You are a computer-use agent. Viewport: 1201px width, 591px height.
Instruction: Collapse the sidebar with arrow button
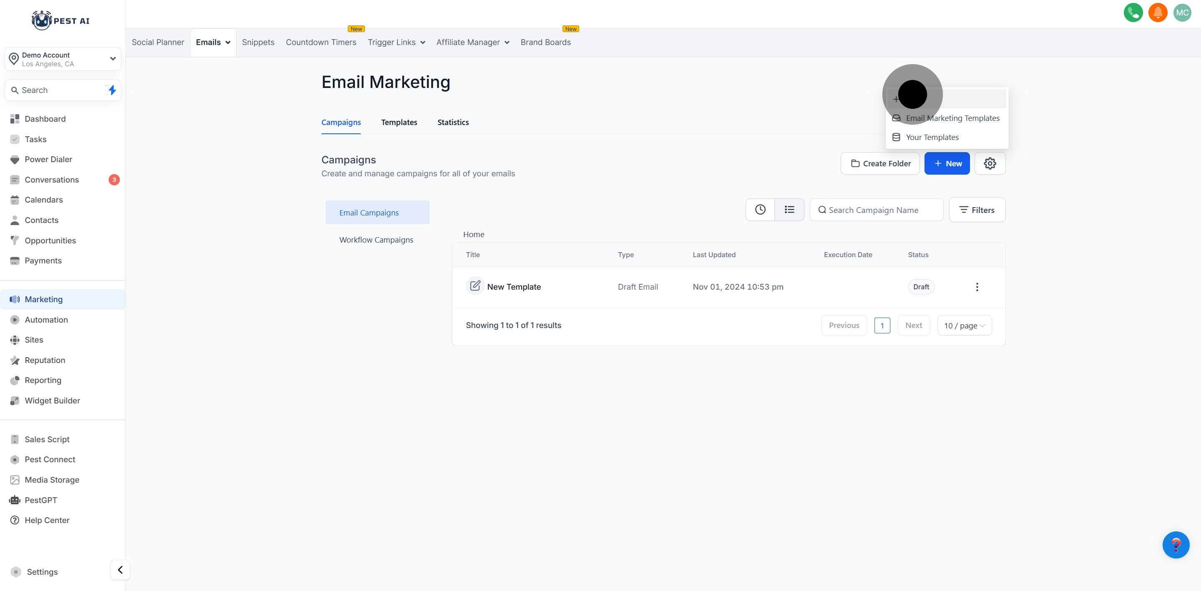point(120,570)
